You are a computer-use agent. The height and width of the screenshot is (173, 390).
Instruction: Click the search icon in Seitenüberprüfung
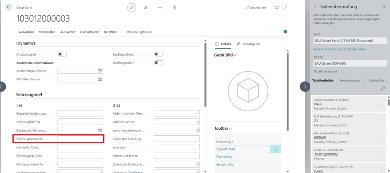point(382,88)
